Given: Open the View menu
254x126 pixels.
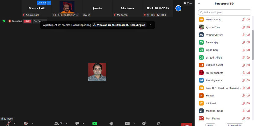Looking at the screenshot, I should coord(188,3).
